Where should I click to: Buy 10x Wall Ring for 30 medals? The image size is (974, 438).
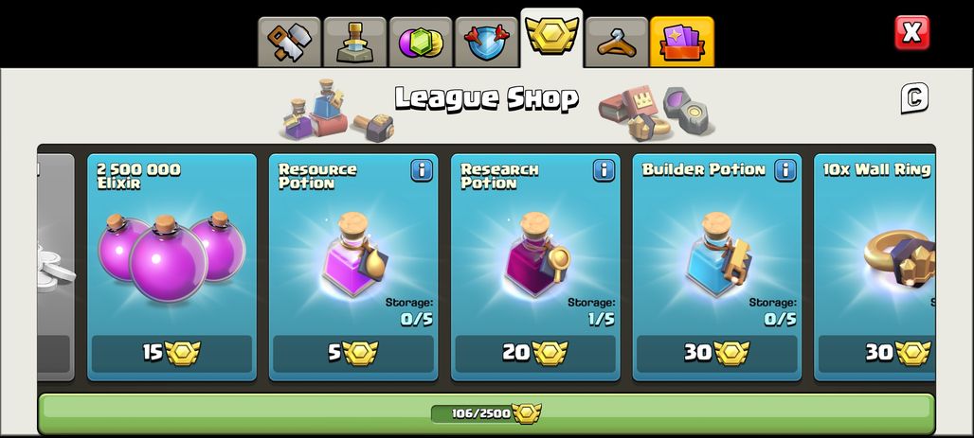[877, 353]
